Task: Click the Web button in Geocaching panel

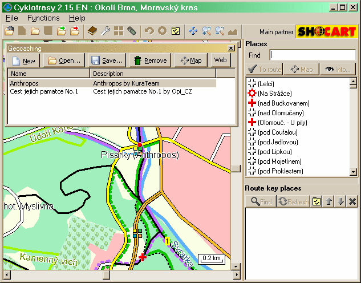Action: point(221,60)
